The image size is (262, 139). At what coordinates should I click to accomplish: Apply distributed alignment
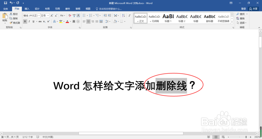point(101,21)
